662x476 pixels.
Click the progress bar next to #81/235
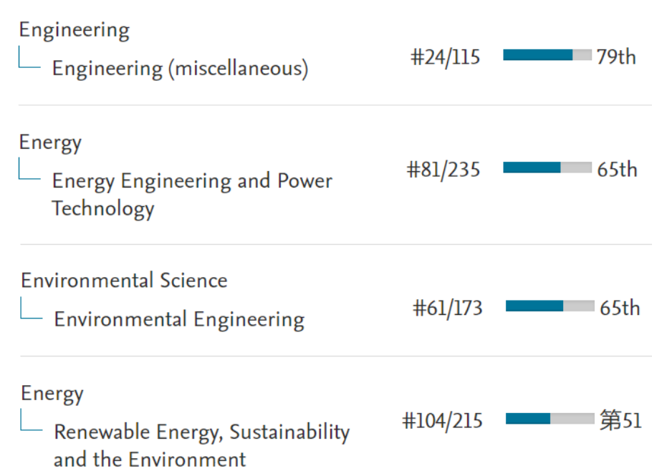(547, 167)
